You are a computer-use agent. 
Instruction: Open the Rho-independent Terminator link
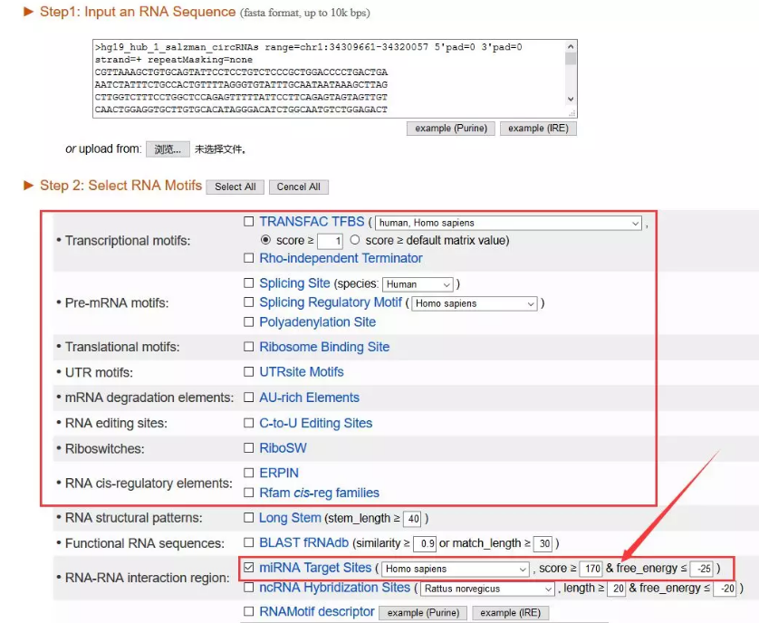click(x=341, y=259)
